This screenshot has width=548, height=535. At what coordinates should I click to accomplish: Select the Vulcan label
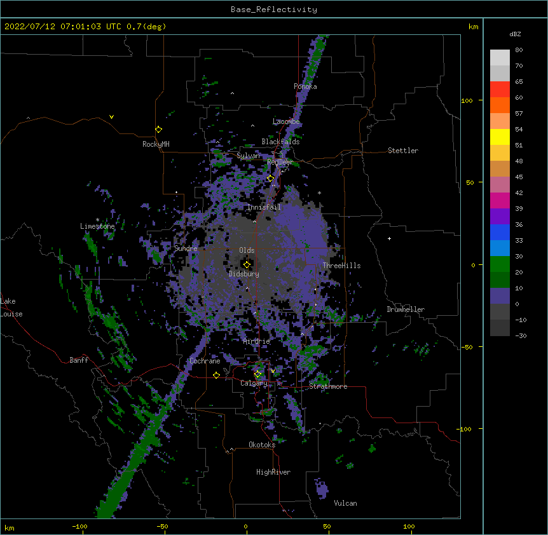pyautogui.click(x=345, y=503)
